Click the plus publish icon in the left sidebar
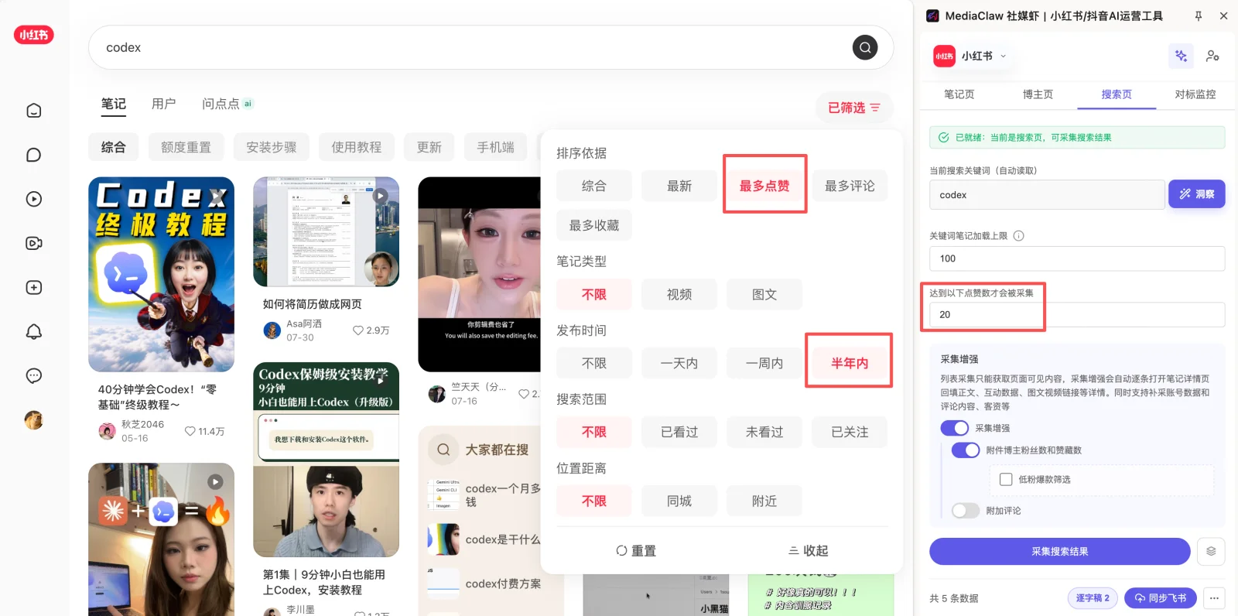 point(34,287)
